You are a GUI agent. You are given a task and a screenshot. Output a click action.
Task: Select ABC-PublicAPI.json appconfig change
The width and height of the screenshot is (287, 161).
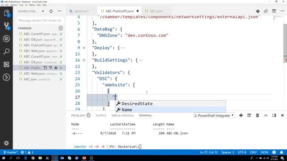[39, 45]
